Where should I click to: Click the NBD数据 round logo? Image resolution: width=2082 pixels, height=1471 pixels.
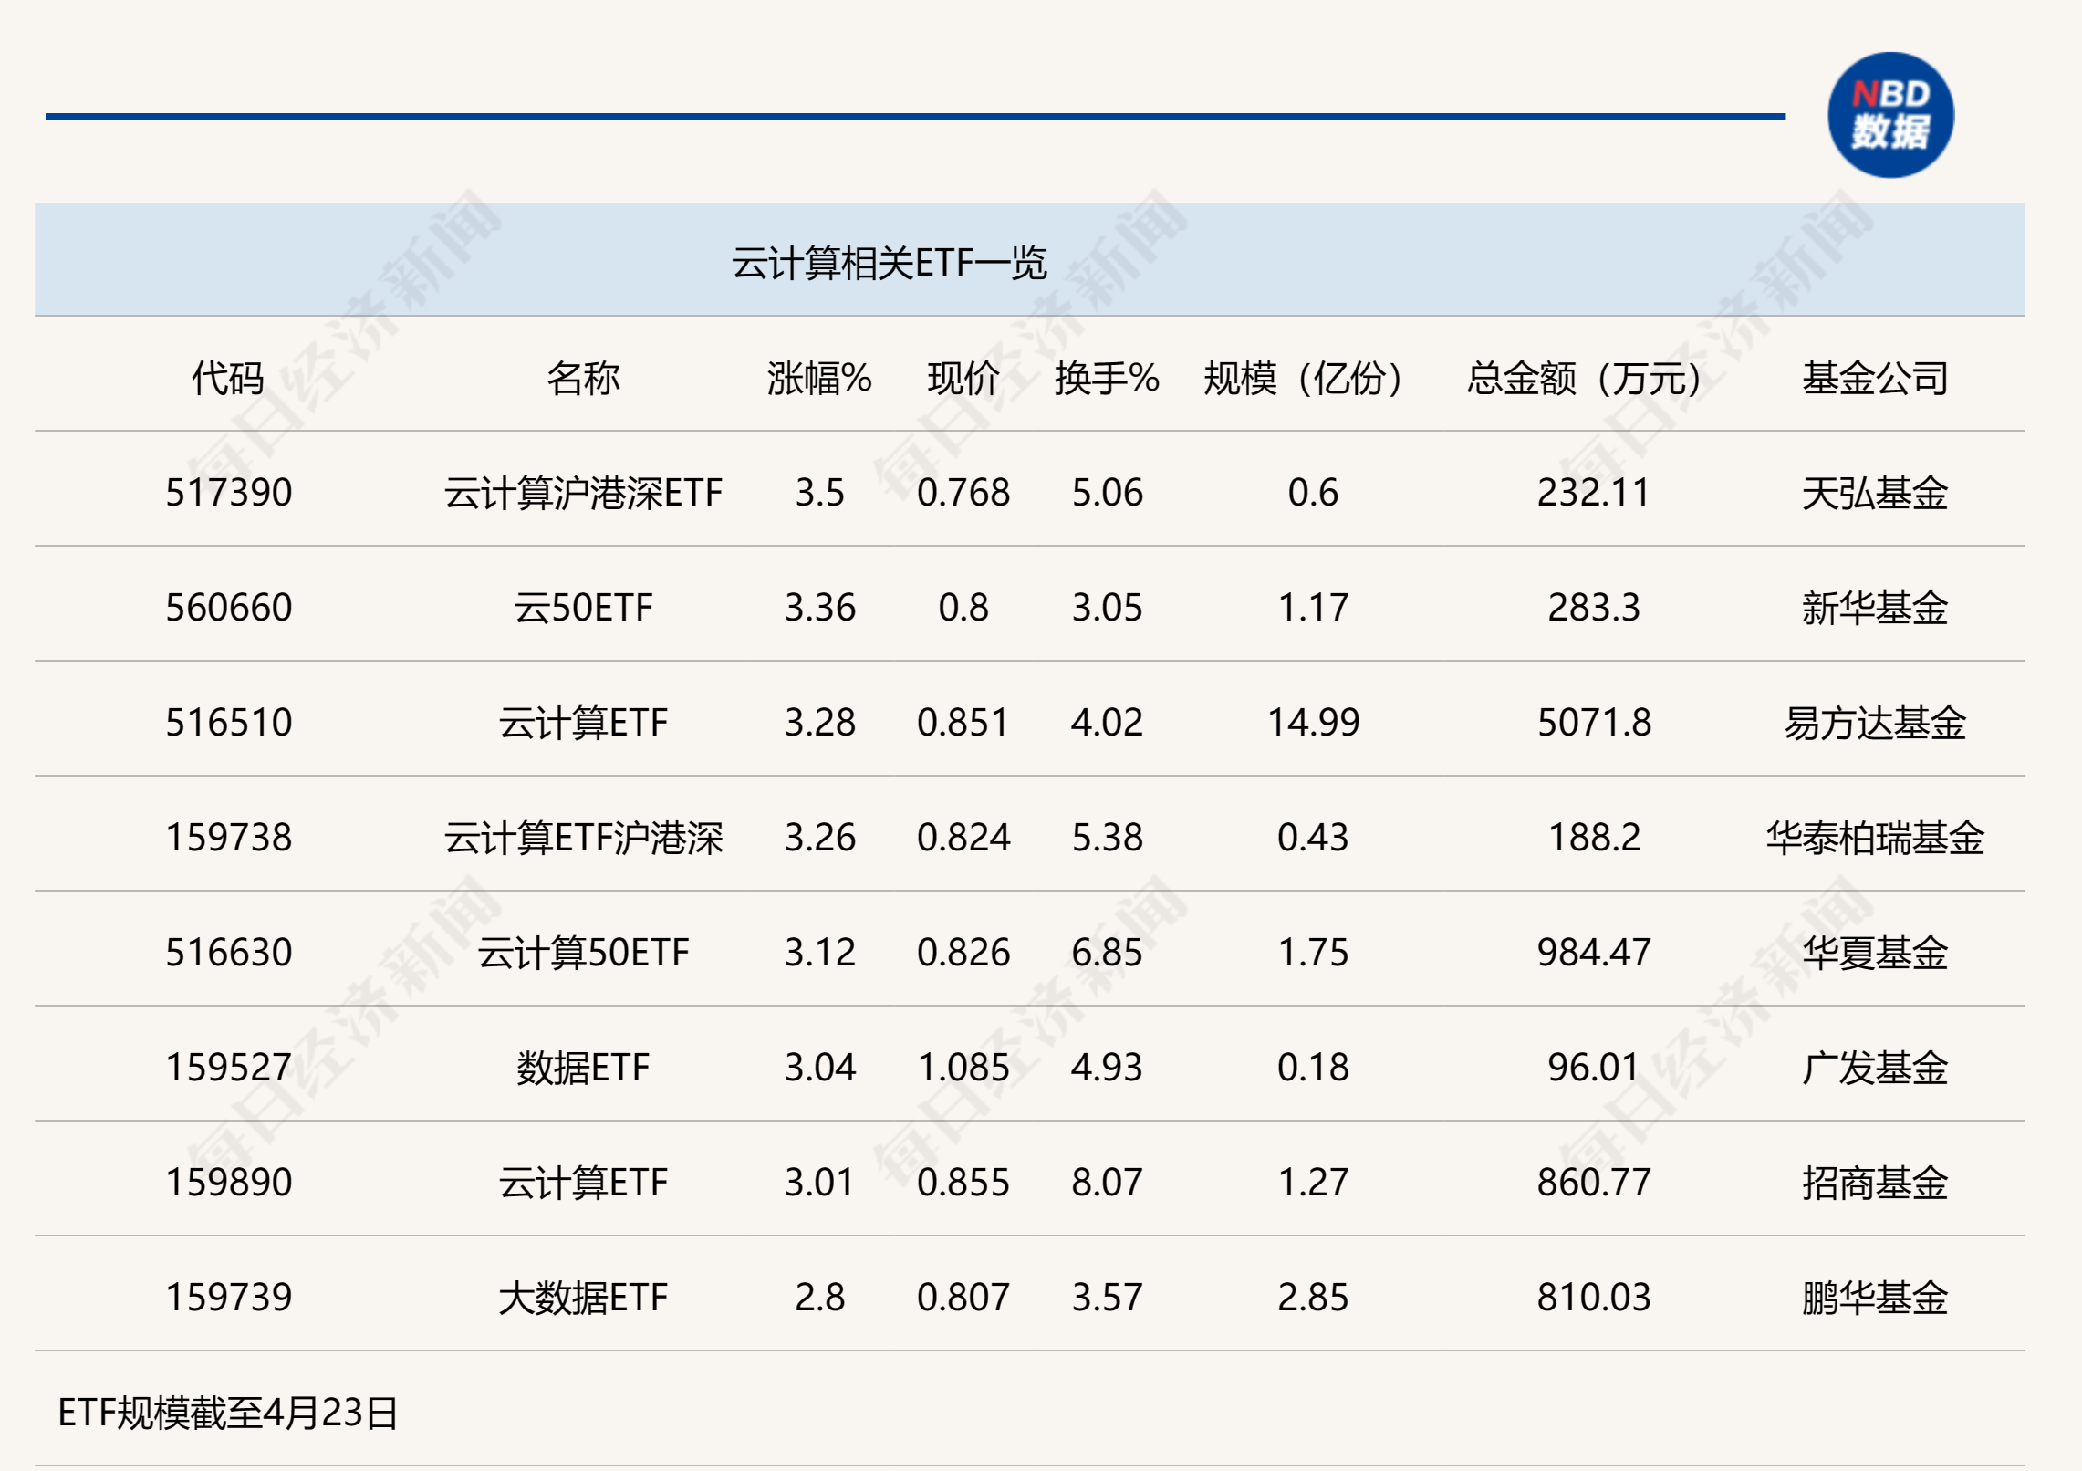coord(1890,115)
